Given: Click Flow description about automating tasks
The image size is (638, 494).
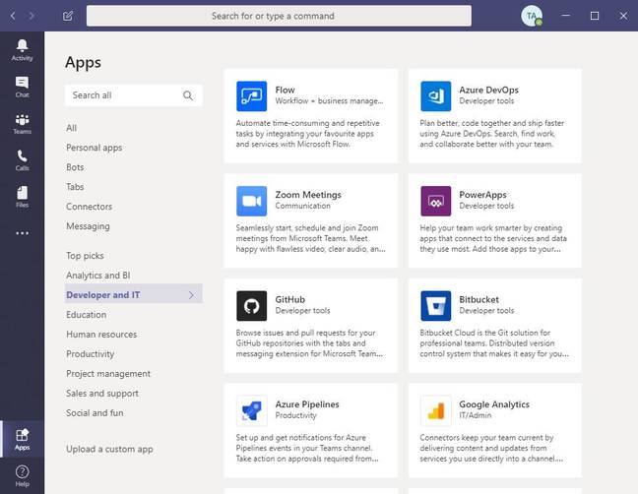Looking at the screenshot, I should click(x=307, y=134).
